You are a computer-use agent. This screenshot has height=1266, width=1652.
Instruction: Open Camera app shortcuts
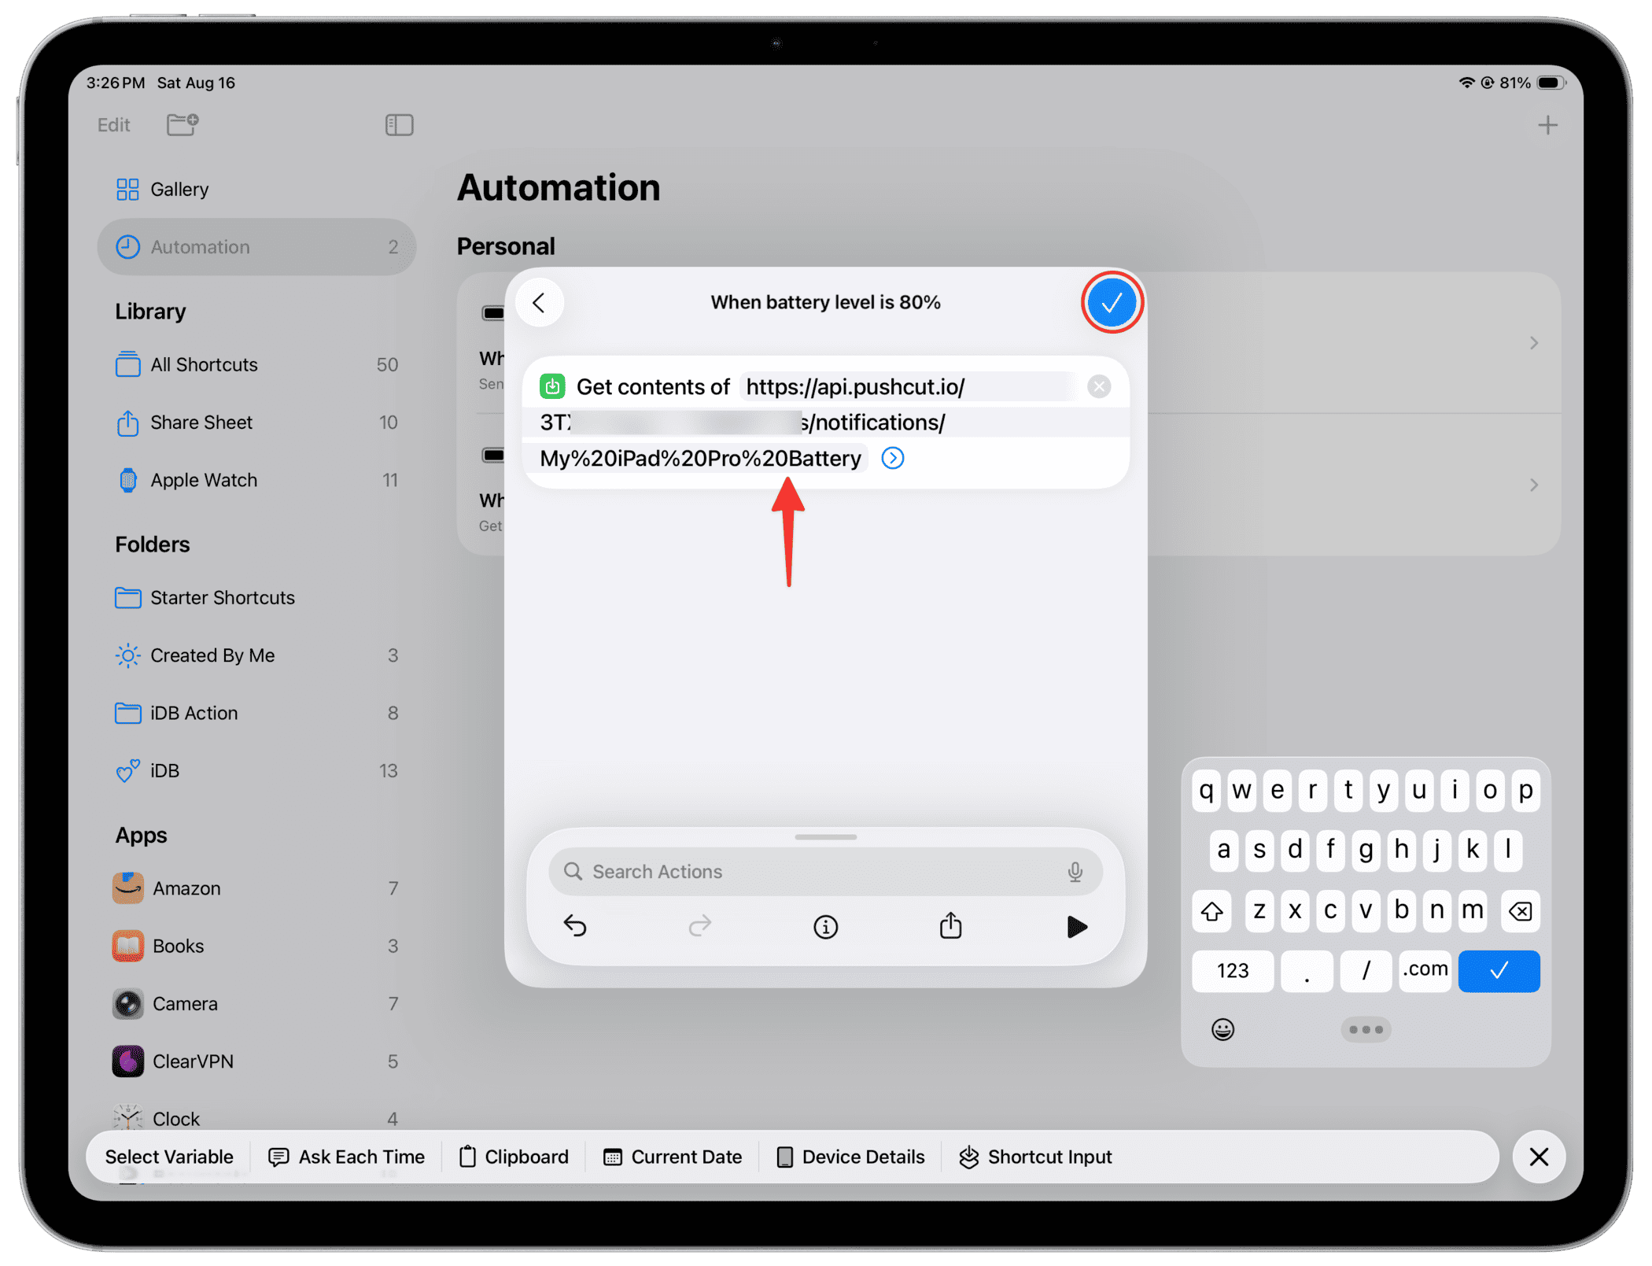(256, 1004)
